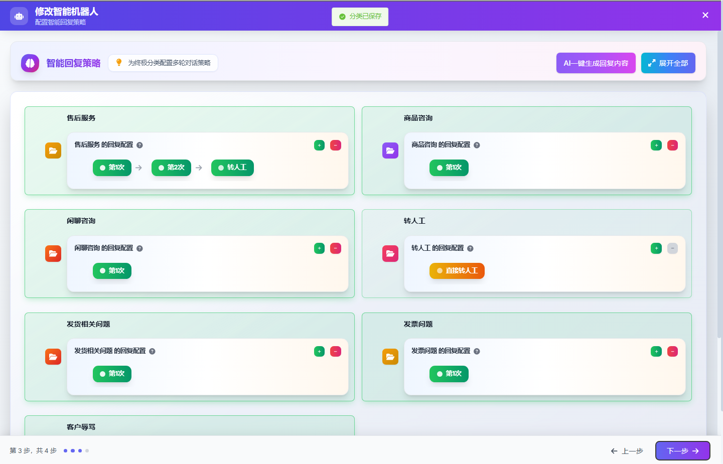This screenshot has height=464, width=723.
Task: Expand all categories with 展开全部
Action: [668, 63]
